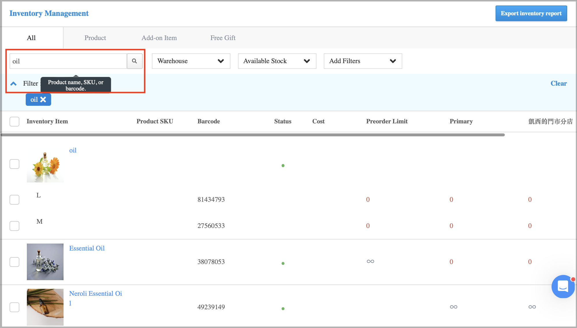
Task: Click the search magnifier icon button
Action: (135, 61)
